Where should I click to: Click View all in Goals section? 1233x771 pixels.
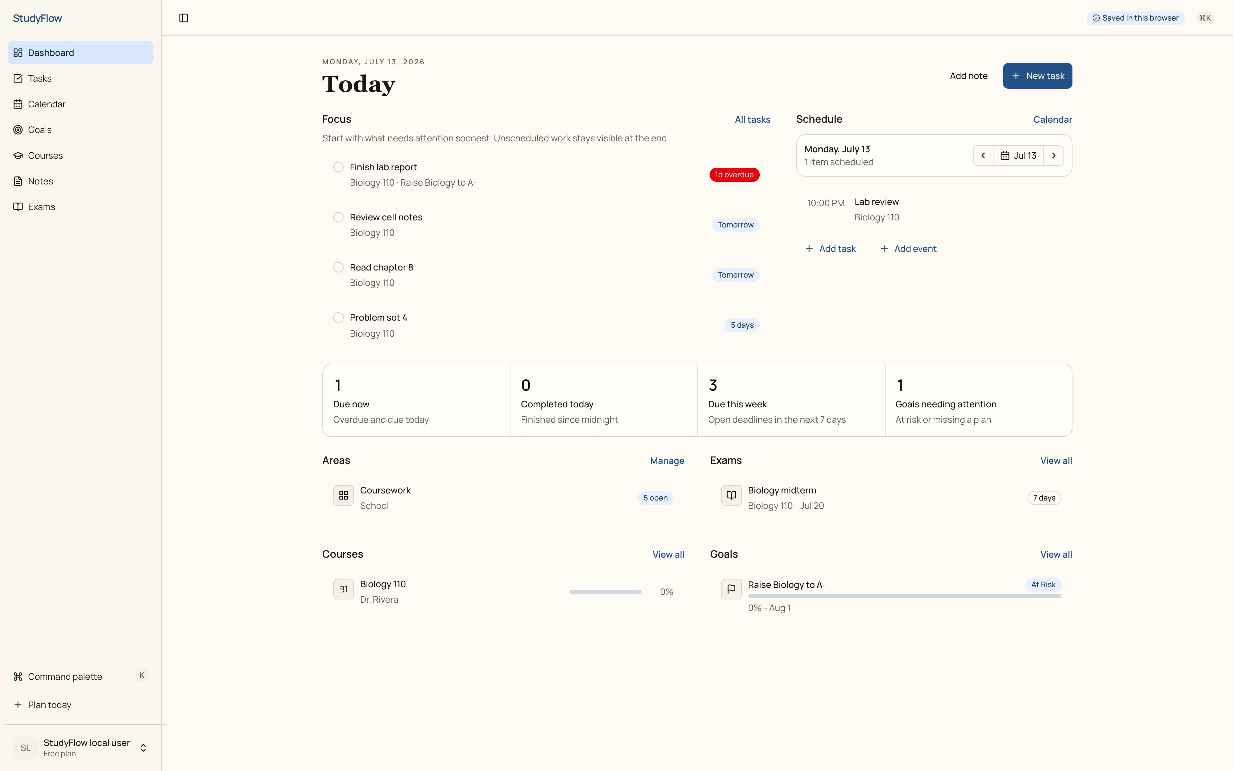point(1056,554)
